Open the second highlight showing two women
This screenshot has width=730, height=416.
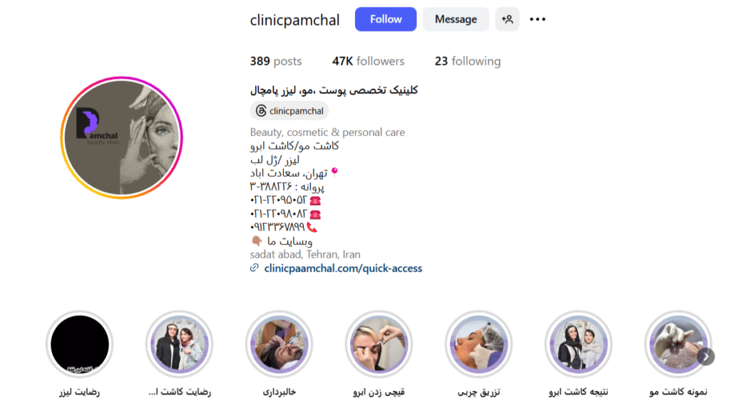coord(179,344)
